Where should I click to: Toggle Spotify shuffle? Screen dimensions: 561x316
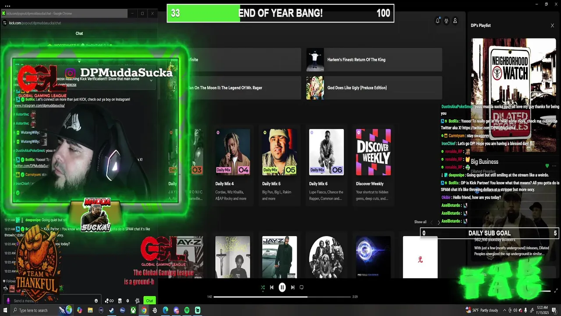click(263, 287)
